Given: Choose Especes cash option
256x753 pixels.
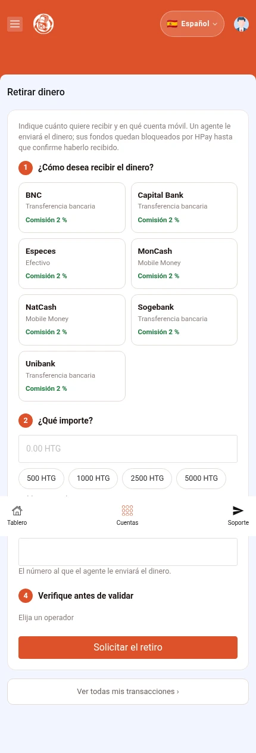Looking at the screenshot, I should pos(72,264).
